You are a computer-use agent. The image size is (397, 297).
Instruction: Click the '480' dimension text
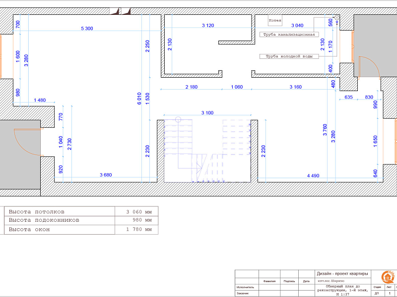333,84
